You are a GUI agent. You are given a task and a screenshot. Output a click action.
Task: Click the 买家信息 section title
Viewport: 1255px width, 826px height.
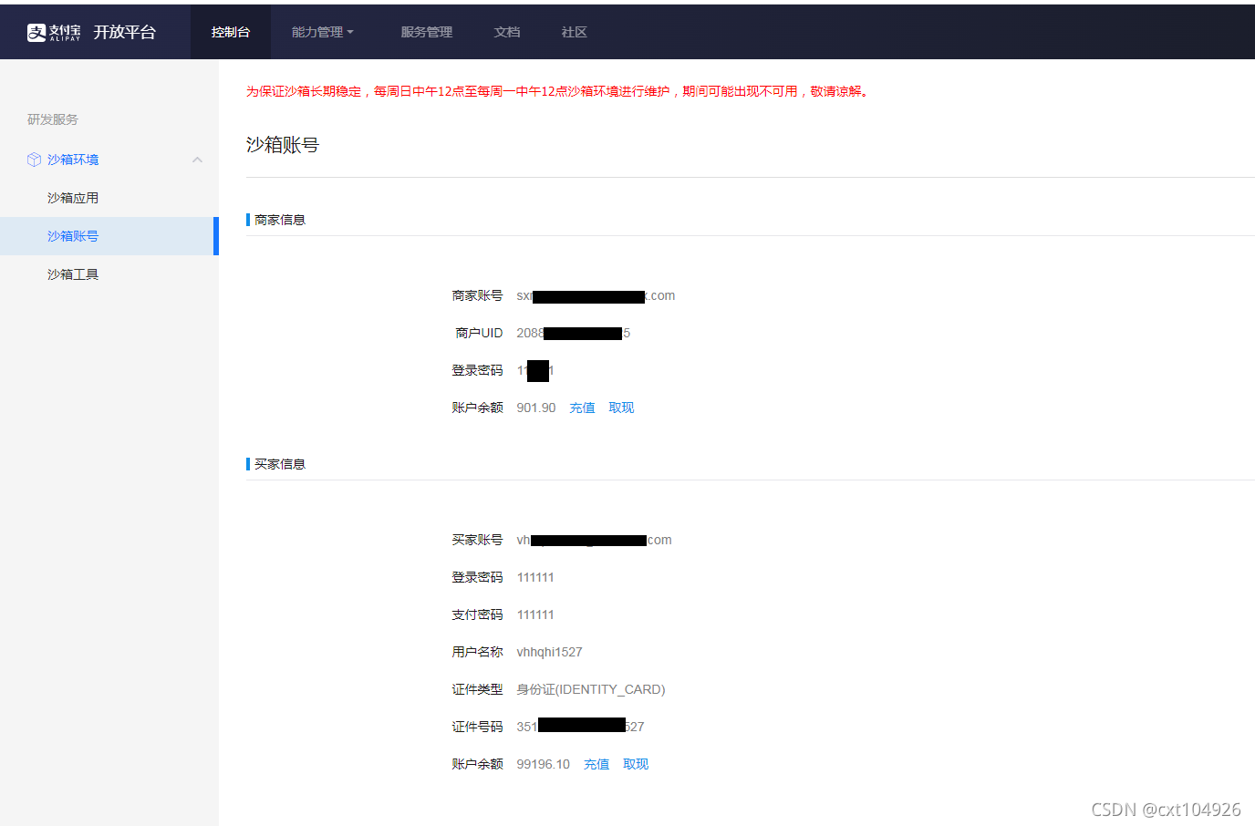pos(280,464)
